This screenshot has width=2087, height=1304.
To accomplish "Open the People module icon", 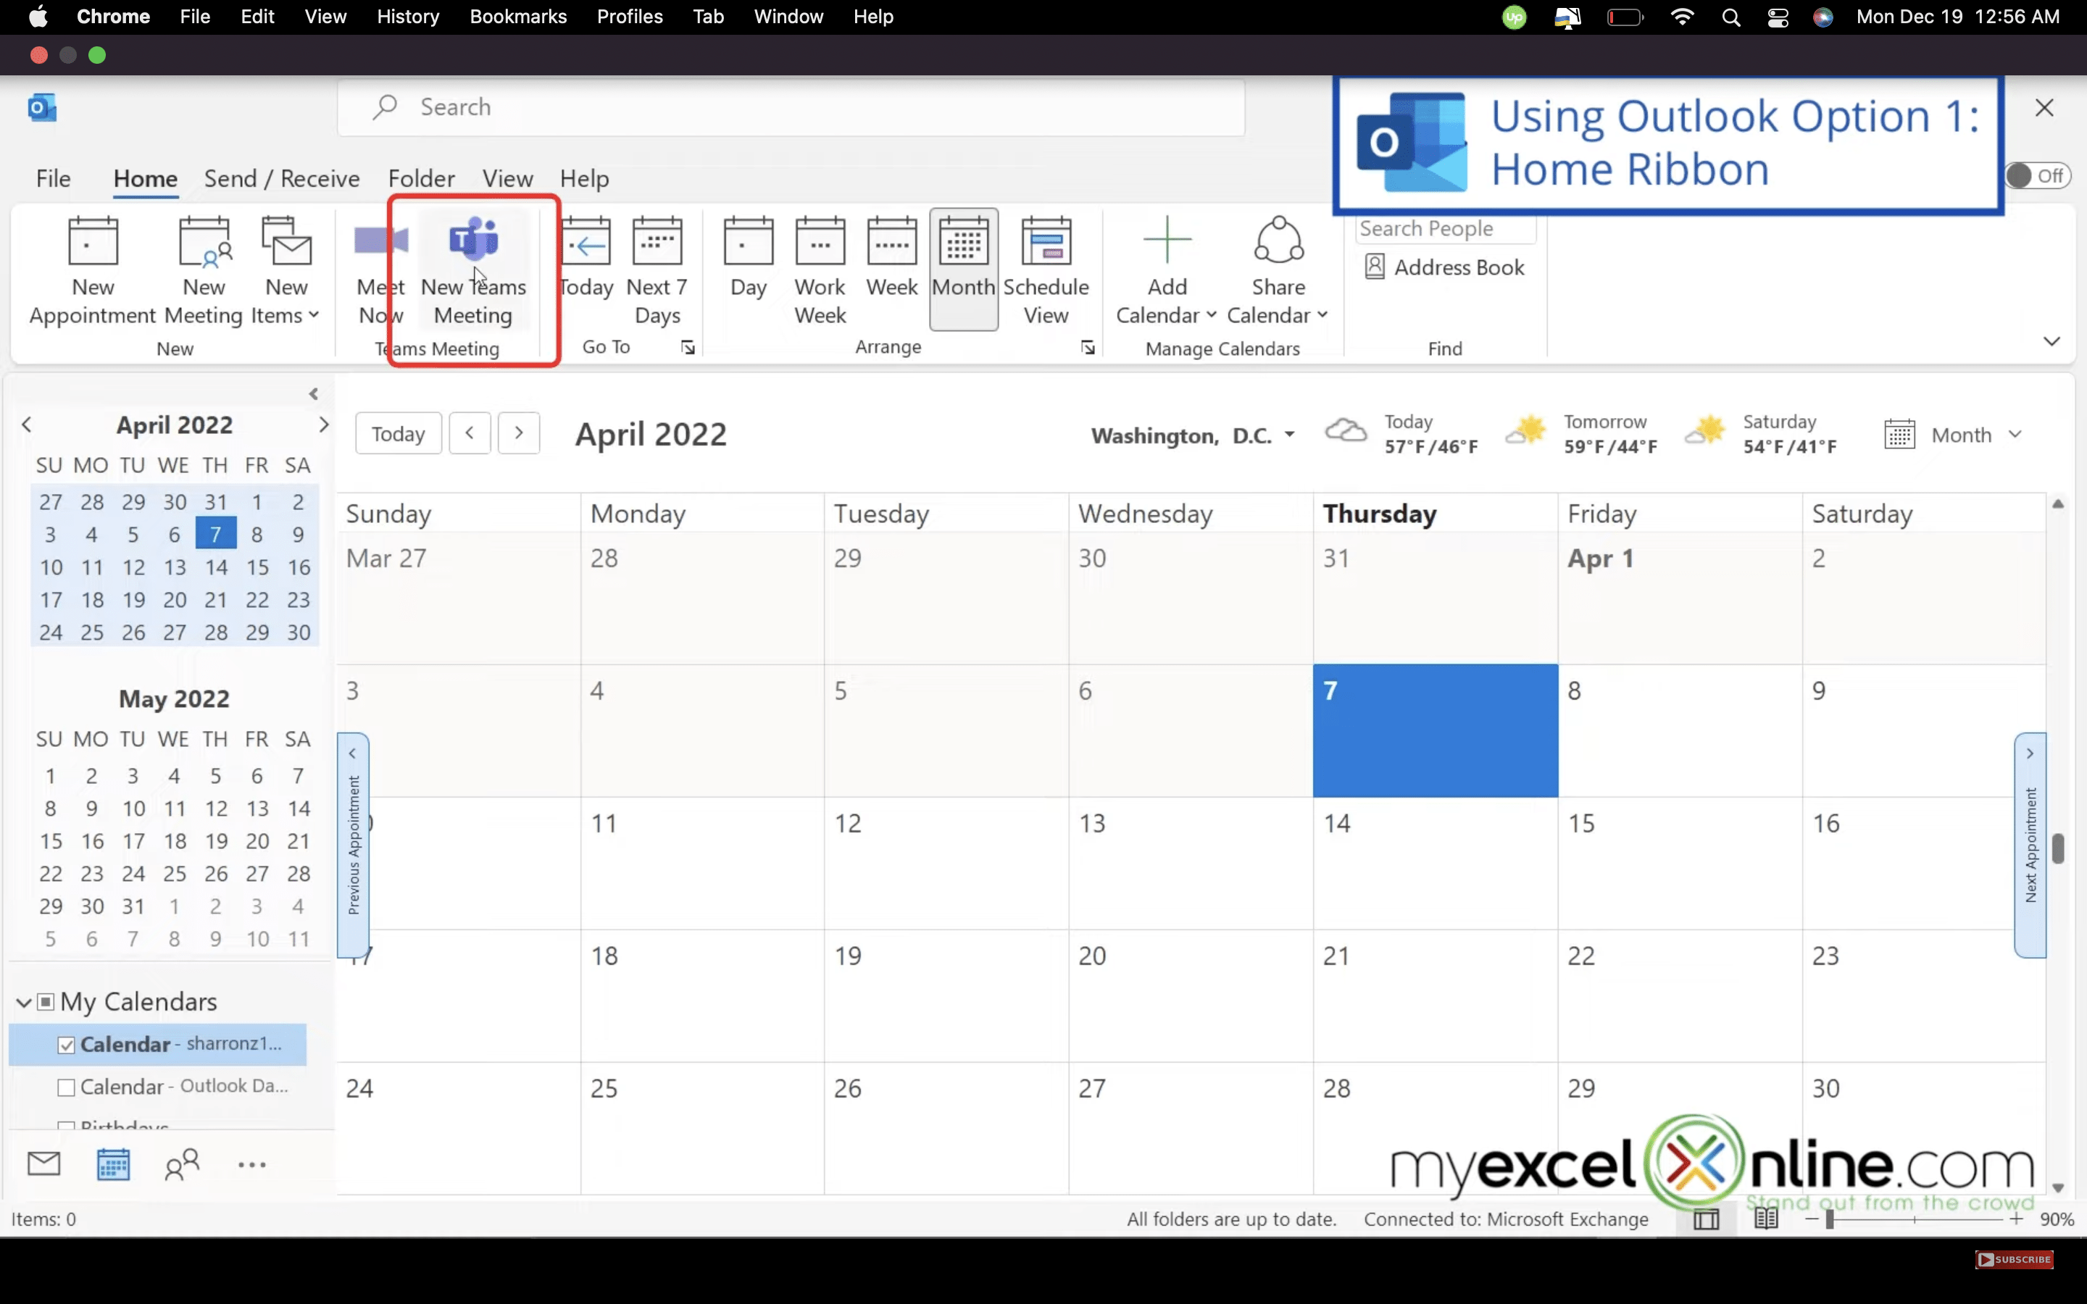I will [x=182, y=1164].
